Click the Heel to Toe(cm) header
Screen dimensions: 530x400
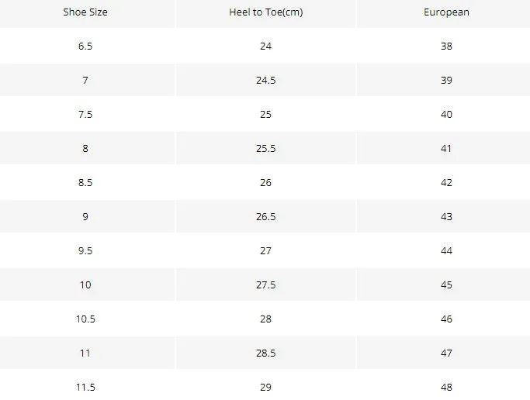[265, 13]
